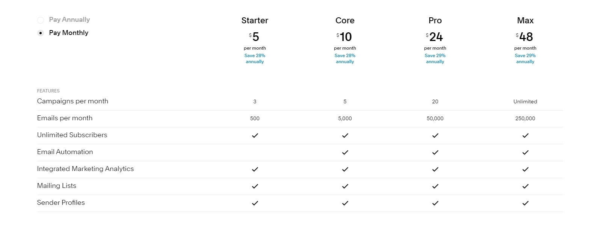
Task: Click the Email Automation feature row label
Action: click(65, 152)
